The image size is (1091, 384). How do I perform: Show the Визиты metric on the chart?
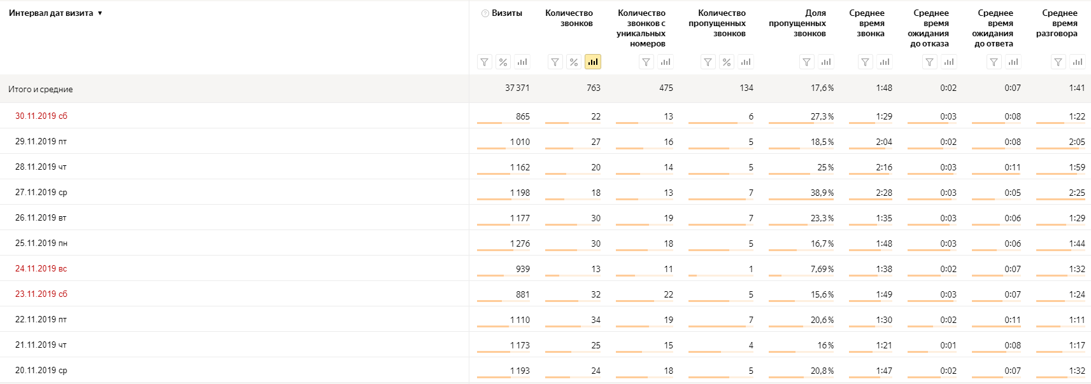522,62
